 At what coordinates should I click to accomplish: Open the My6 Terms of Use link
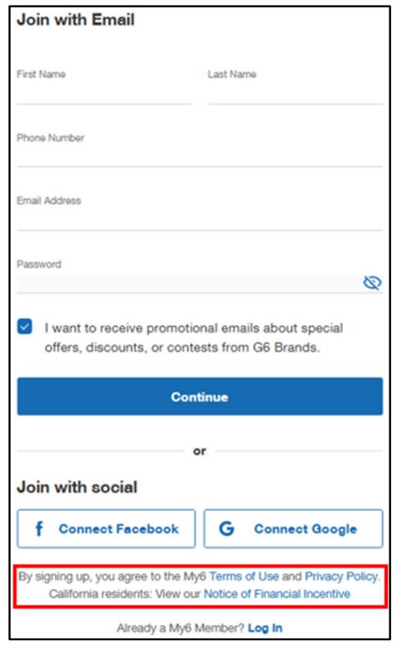point(244,576)
